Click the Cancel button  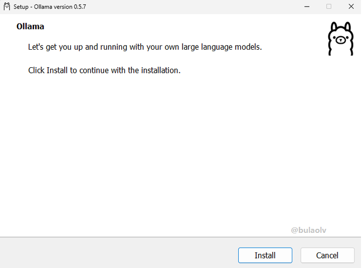327,255
